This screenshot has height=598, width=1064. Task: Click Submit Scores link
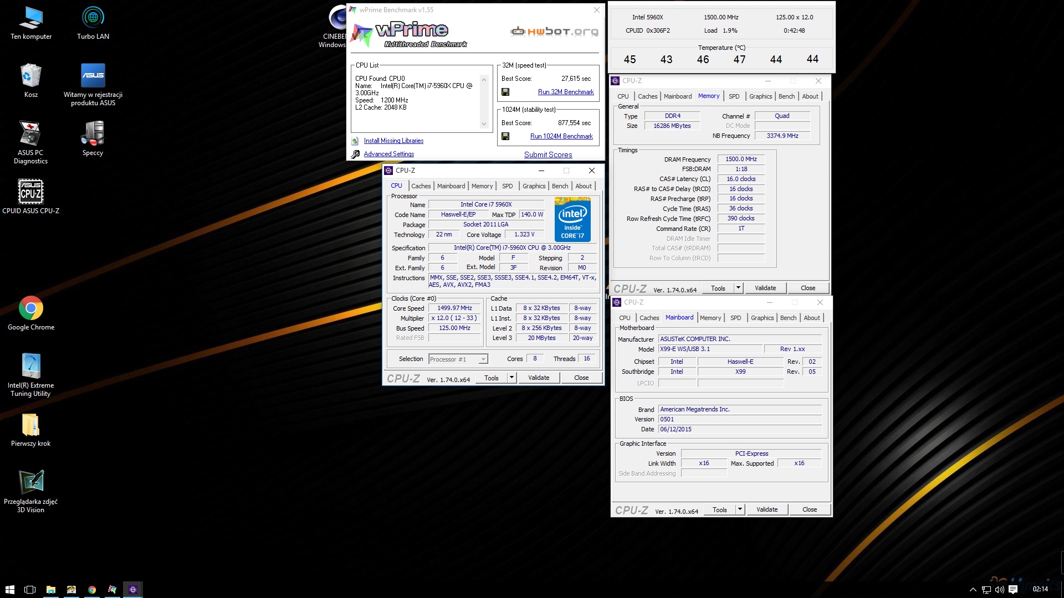click(x=548, y=154)
